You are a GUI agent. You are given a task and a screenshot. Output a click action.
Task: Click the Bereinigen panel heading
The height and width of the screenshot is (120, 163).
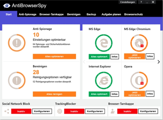(40, 66)
